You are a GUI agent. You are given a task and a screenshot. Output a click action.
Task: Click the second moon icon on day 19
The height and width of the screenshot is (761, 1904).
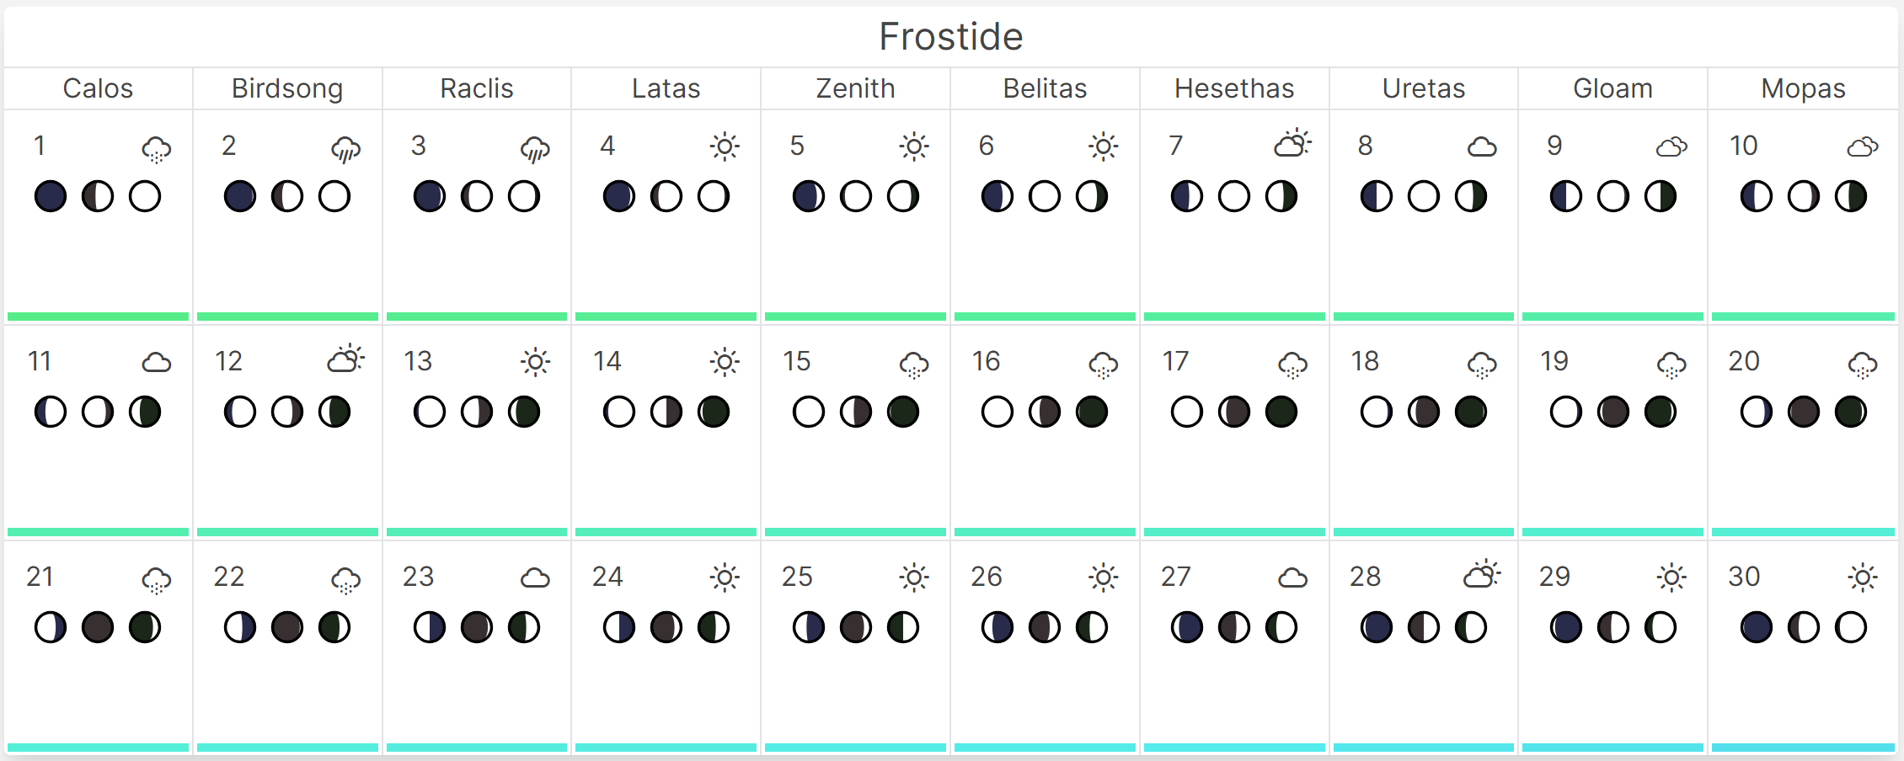[x=1613, y=412]
